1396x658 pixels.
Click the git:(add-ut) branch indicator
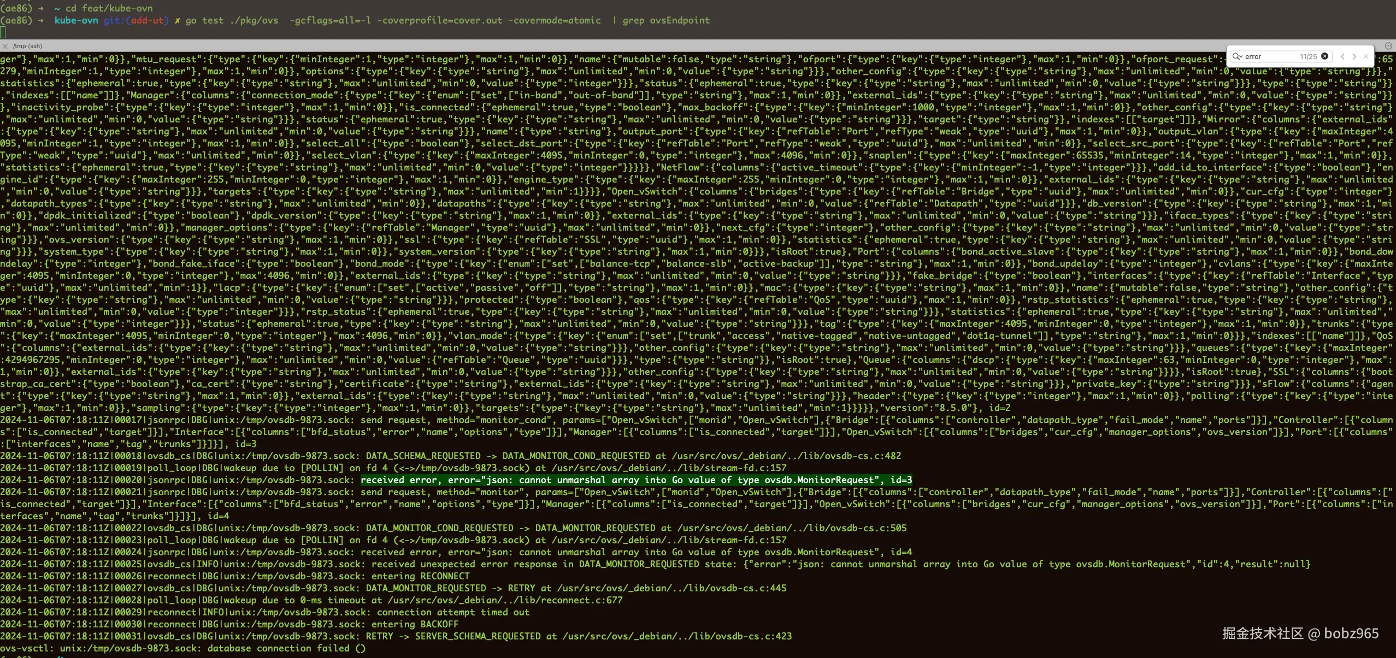136,20
